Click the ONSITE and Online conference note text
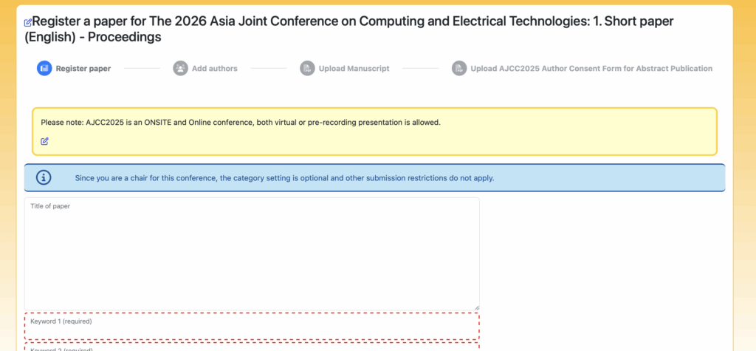The height and width of the screenshot is (351, 756). click(240, 122)
